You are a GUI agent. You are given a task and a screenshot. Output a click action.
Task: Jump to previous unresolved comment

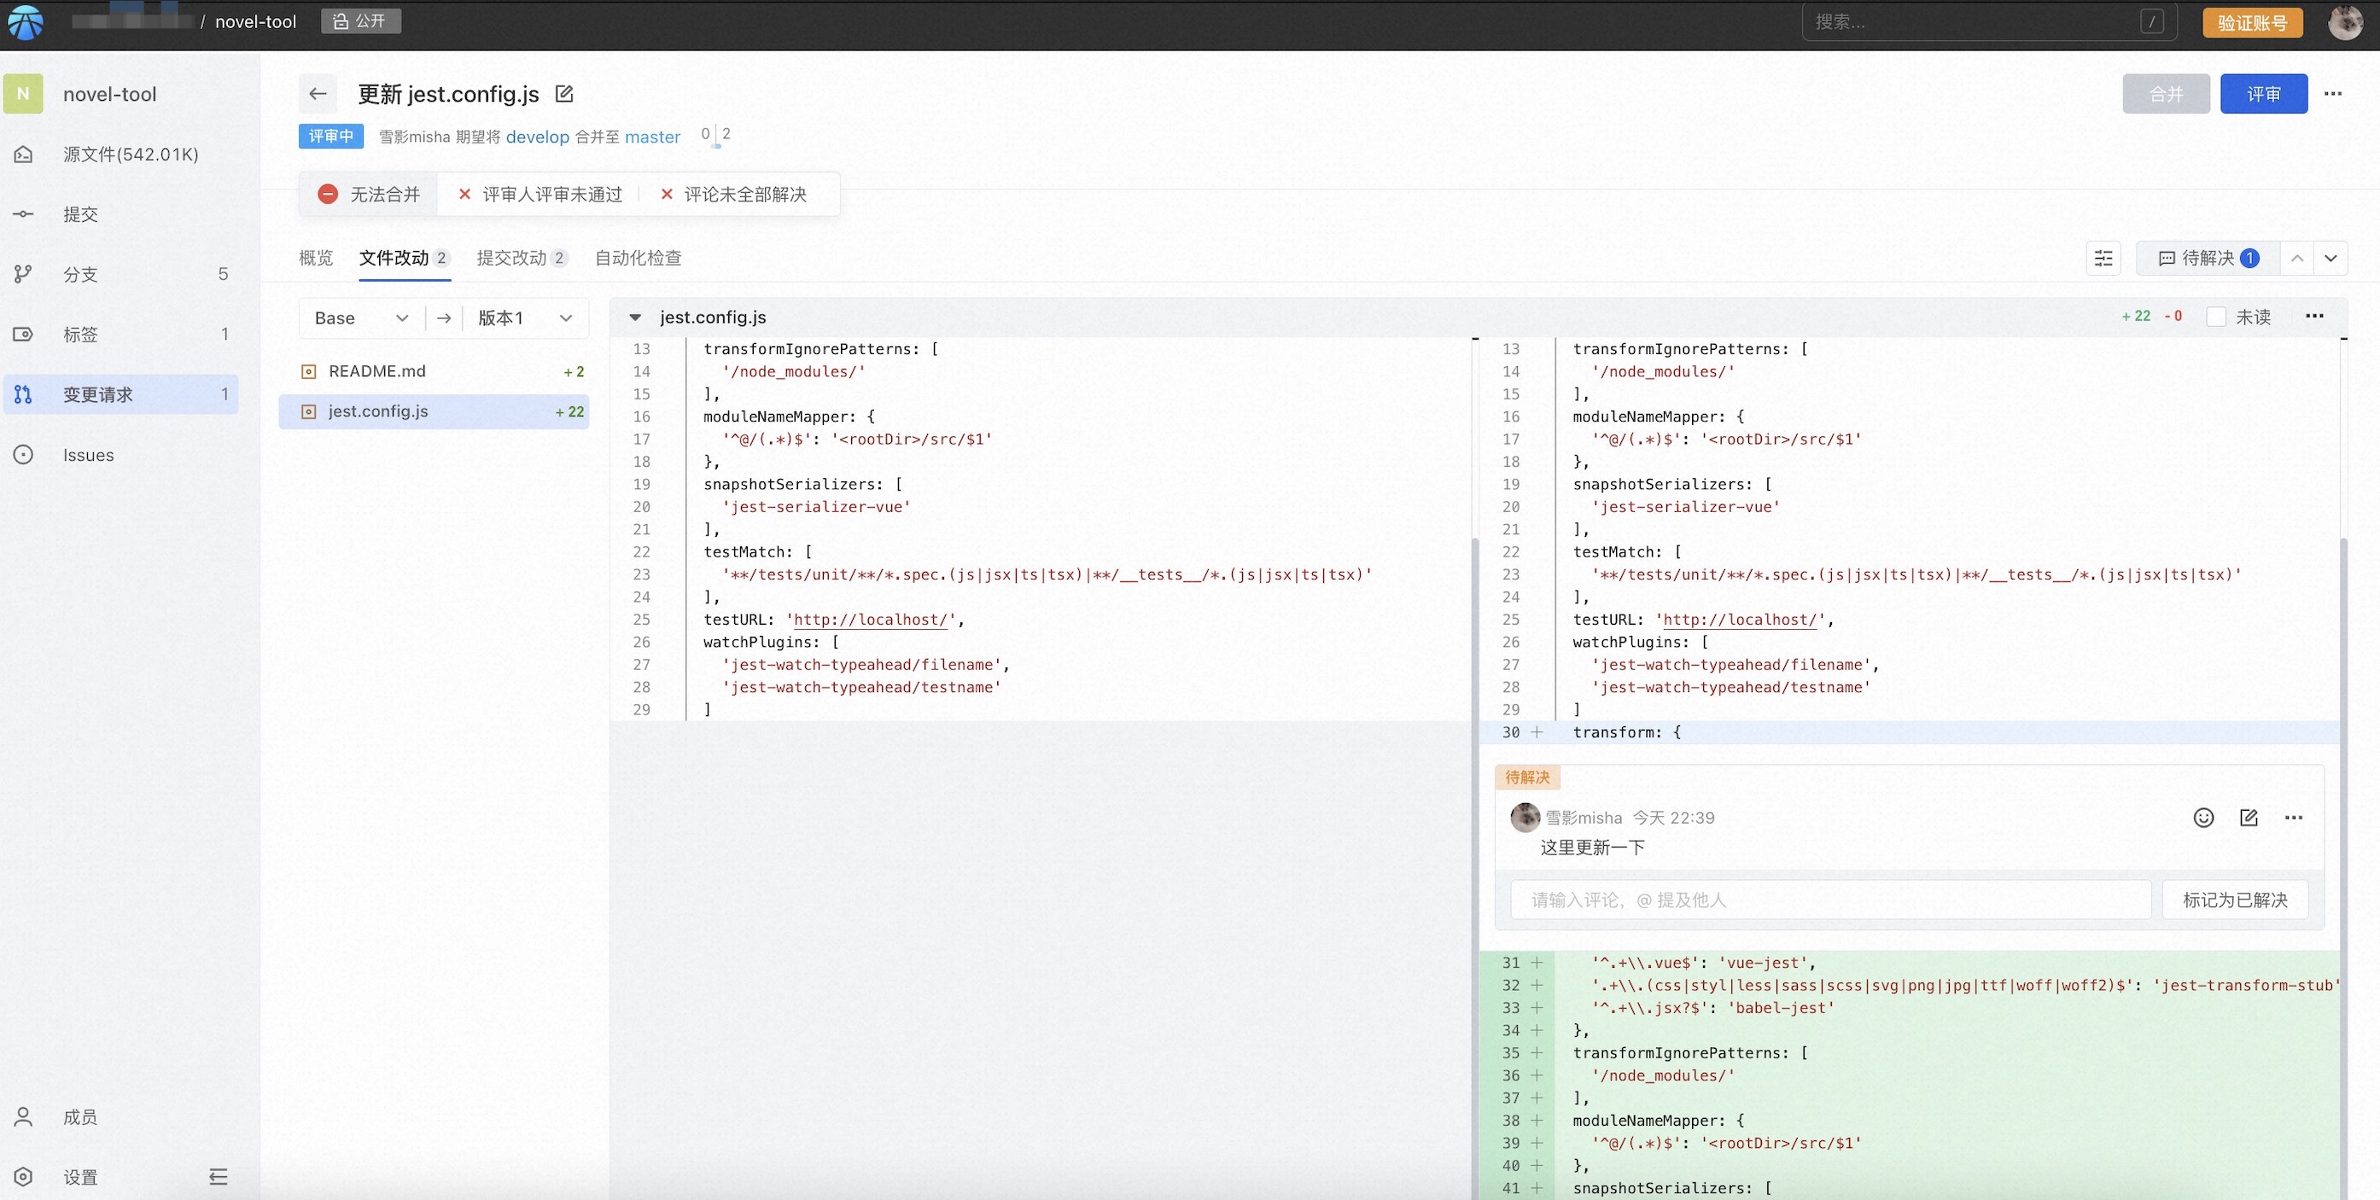coord(2297,258)
